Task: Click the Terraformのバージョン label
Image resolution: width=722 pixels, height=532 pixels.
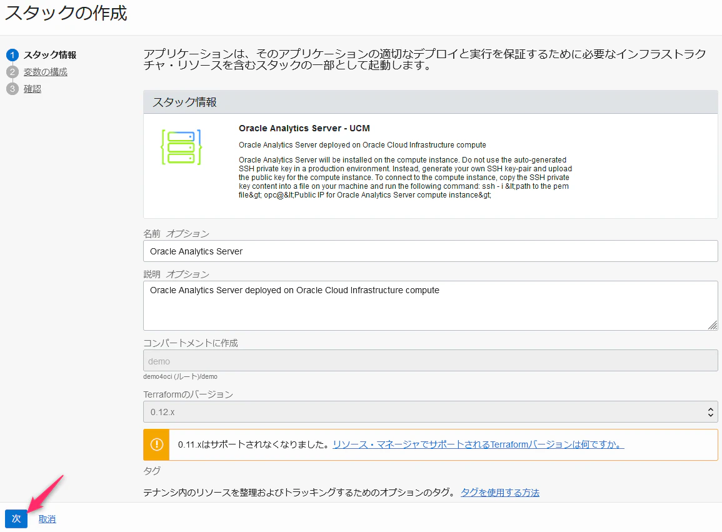Action: point(188,394)
